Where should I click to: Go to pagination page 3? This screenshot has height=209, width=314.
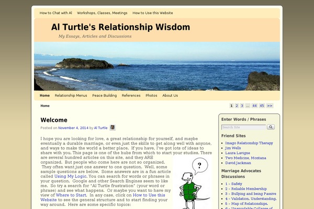pos(242,106)
